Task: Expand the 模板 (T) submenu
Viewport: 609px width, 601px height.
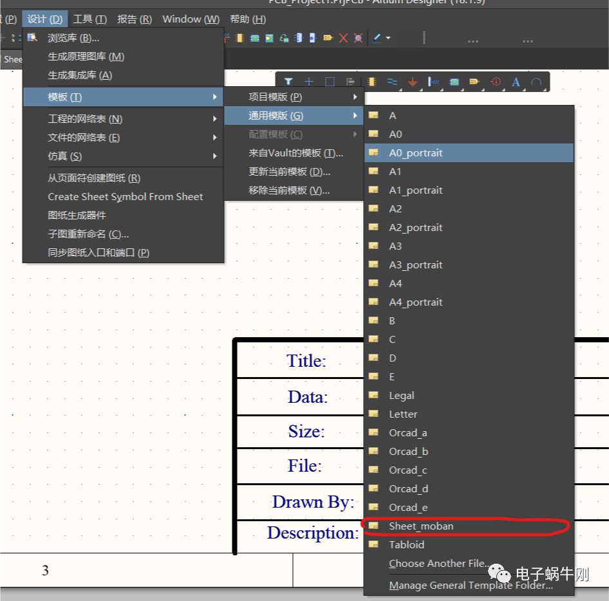Action: pyautogui.click(x=124, y=97)
